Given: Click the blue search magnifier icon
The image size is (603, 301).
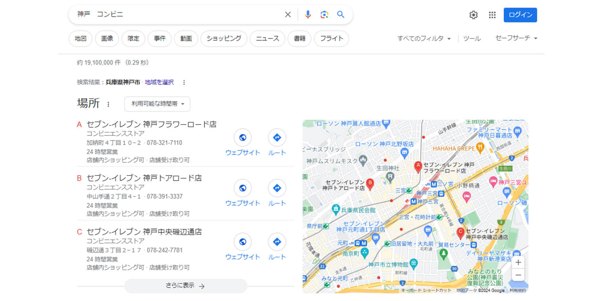Looking at the screenshot, I should (x=340, y=15).
